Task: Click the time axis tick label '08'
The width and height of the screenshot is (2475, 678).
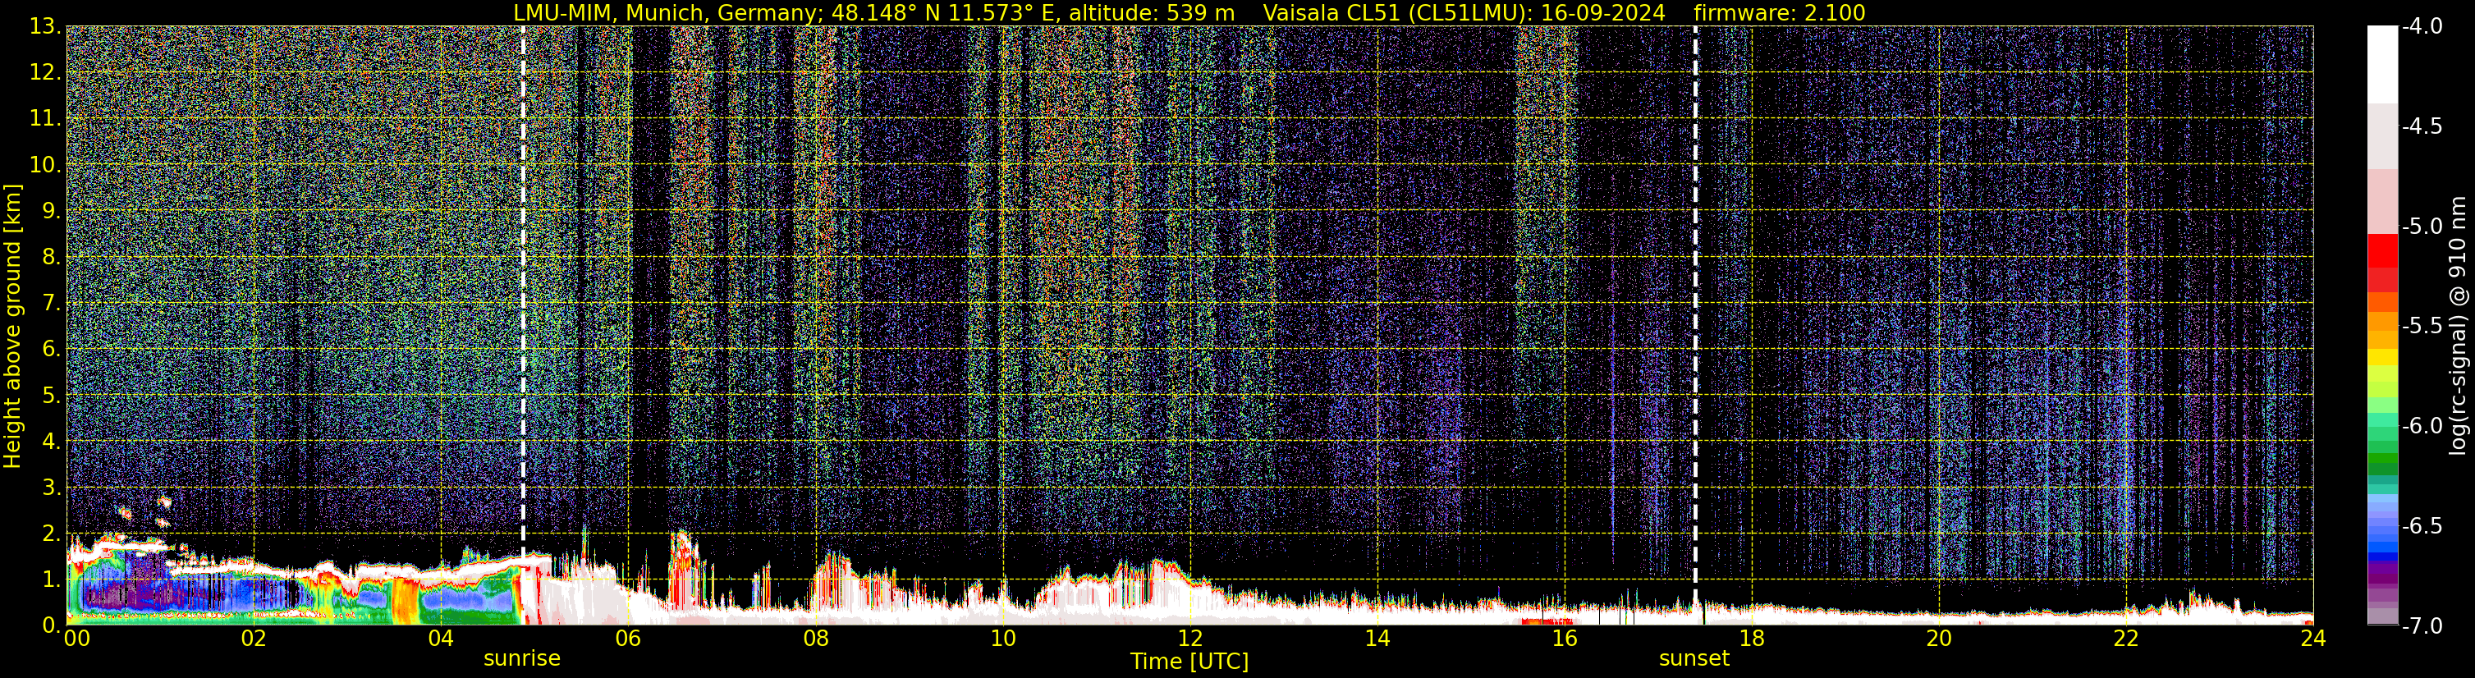Action: tap(815, 639)
